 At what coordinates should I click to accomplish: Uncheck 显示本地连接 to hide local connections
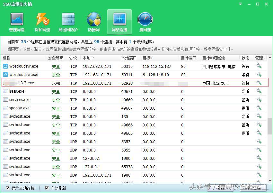pos(7,188)
